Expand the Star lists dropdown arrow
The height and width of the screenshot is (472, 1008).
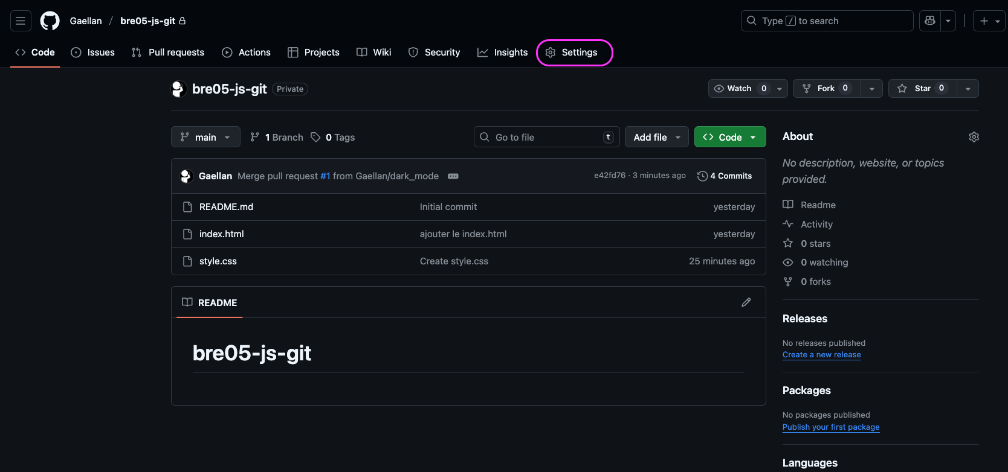(x=968, y=89)
